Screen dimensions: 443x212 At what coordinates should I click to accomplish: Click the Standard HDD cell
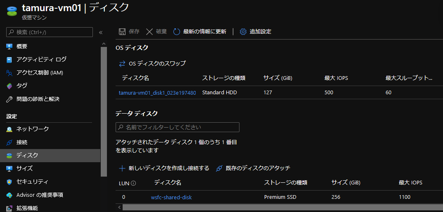(220, 93)
